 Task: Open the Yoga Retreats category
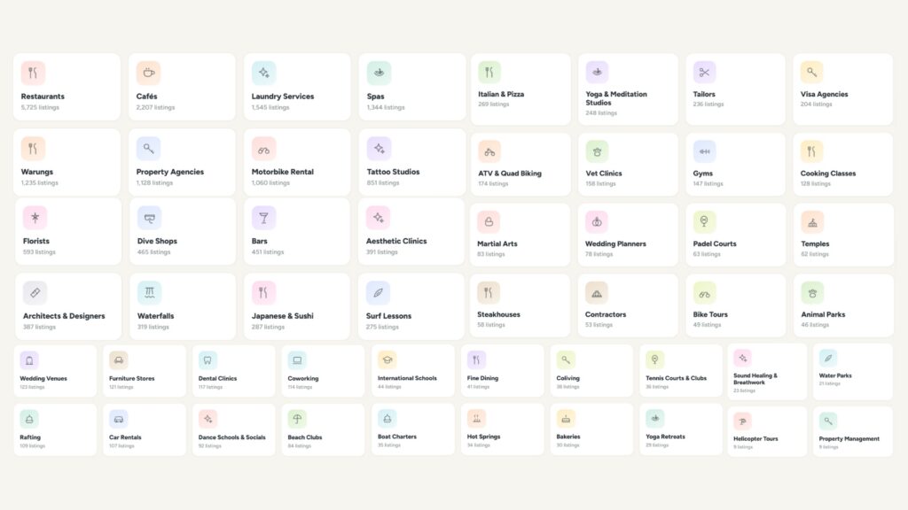[x=681, y=429]
